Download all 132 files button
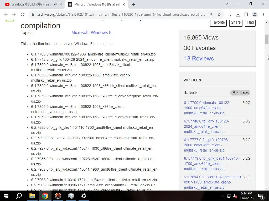Viewport: 269px width, 201px height. [x=240, y=93]
